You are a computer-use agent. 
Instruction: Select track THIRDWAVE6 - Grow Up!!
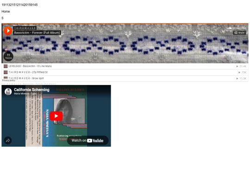[x=125, y=78]
